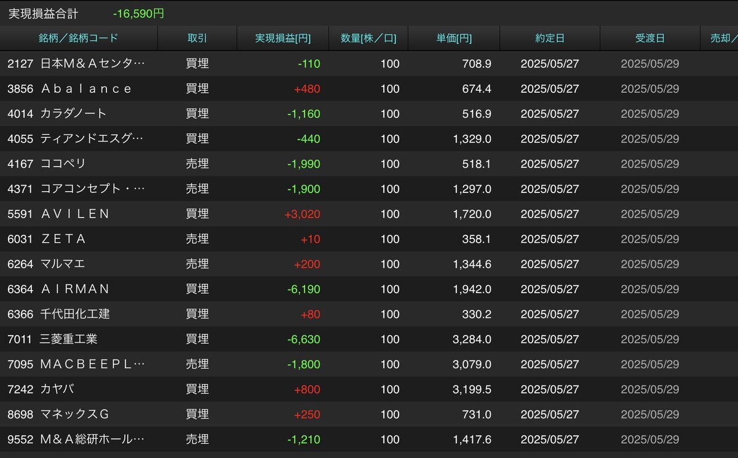Screen dimensions: 738x458
Task: Select the 日本M&Aセンター stock name
Action: pos(93,63)
